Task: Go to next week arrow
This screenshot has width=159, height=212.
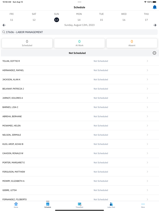Action: click(155, 25)
